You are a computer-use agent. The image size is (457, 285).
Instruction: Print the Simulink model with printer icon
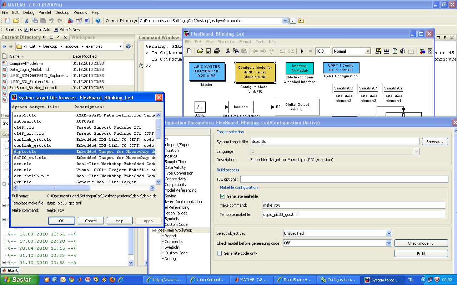tap(216, 51)
